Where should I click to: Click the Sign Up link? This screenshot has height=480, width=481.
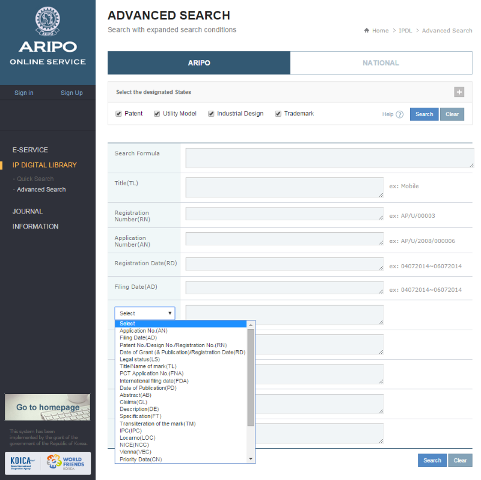pyautogui.click(x=72, y=93)
